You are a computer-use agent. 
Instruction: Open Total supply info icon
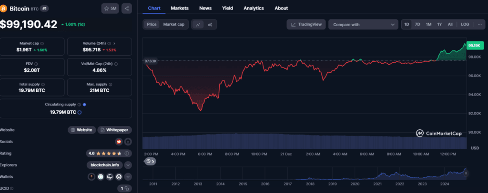coord(43,85)
